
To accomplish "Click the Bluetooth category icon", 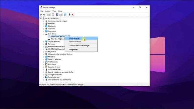I will pyautogui.click(x=46, y=26).
